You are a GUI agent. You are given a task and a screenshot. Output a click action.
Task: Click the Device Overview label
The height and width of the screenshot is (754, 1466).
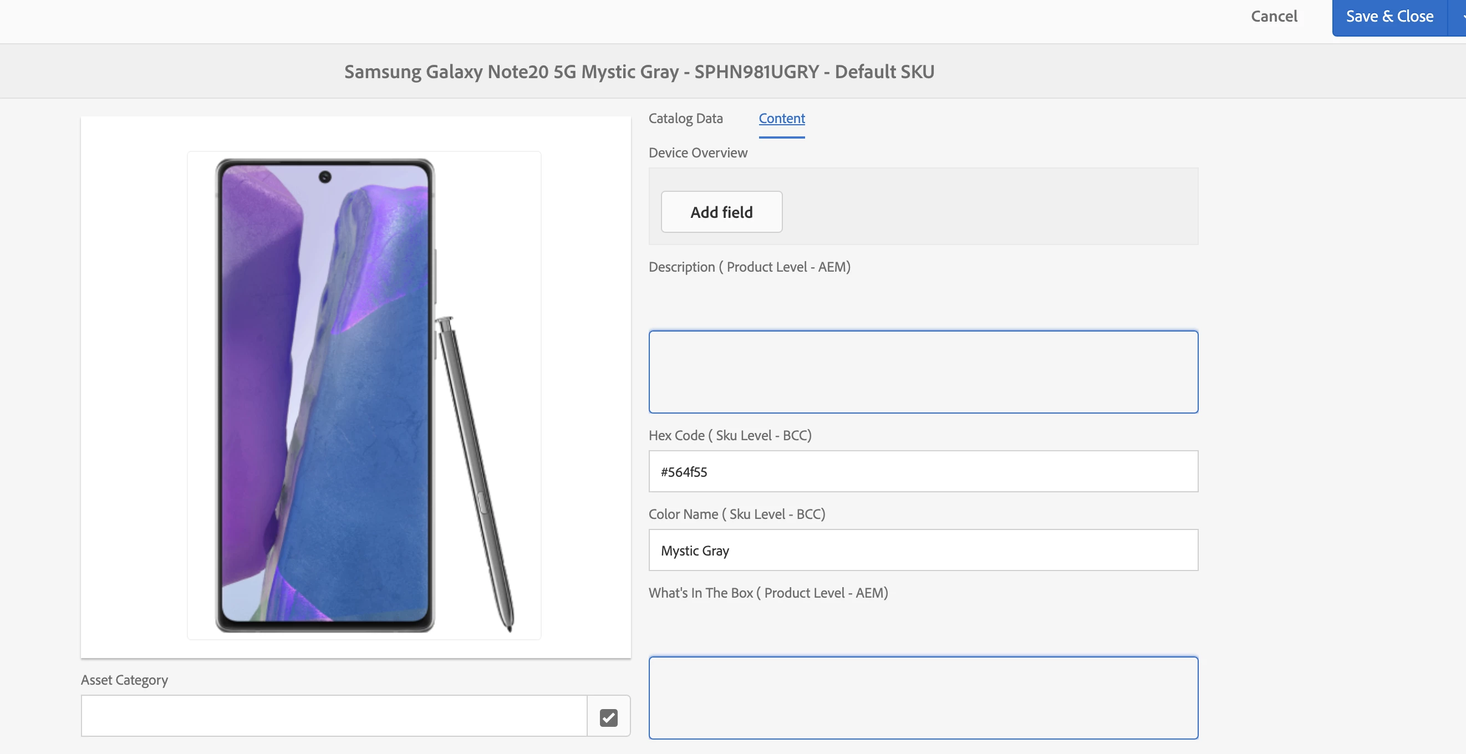[697, 152]
